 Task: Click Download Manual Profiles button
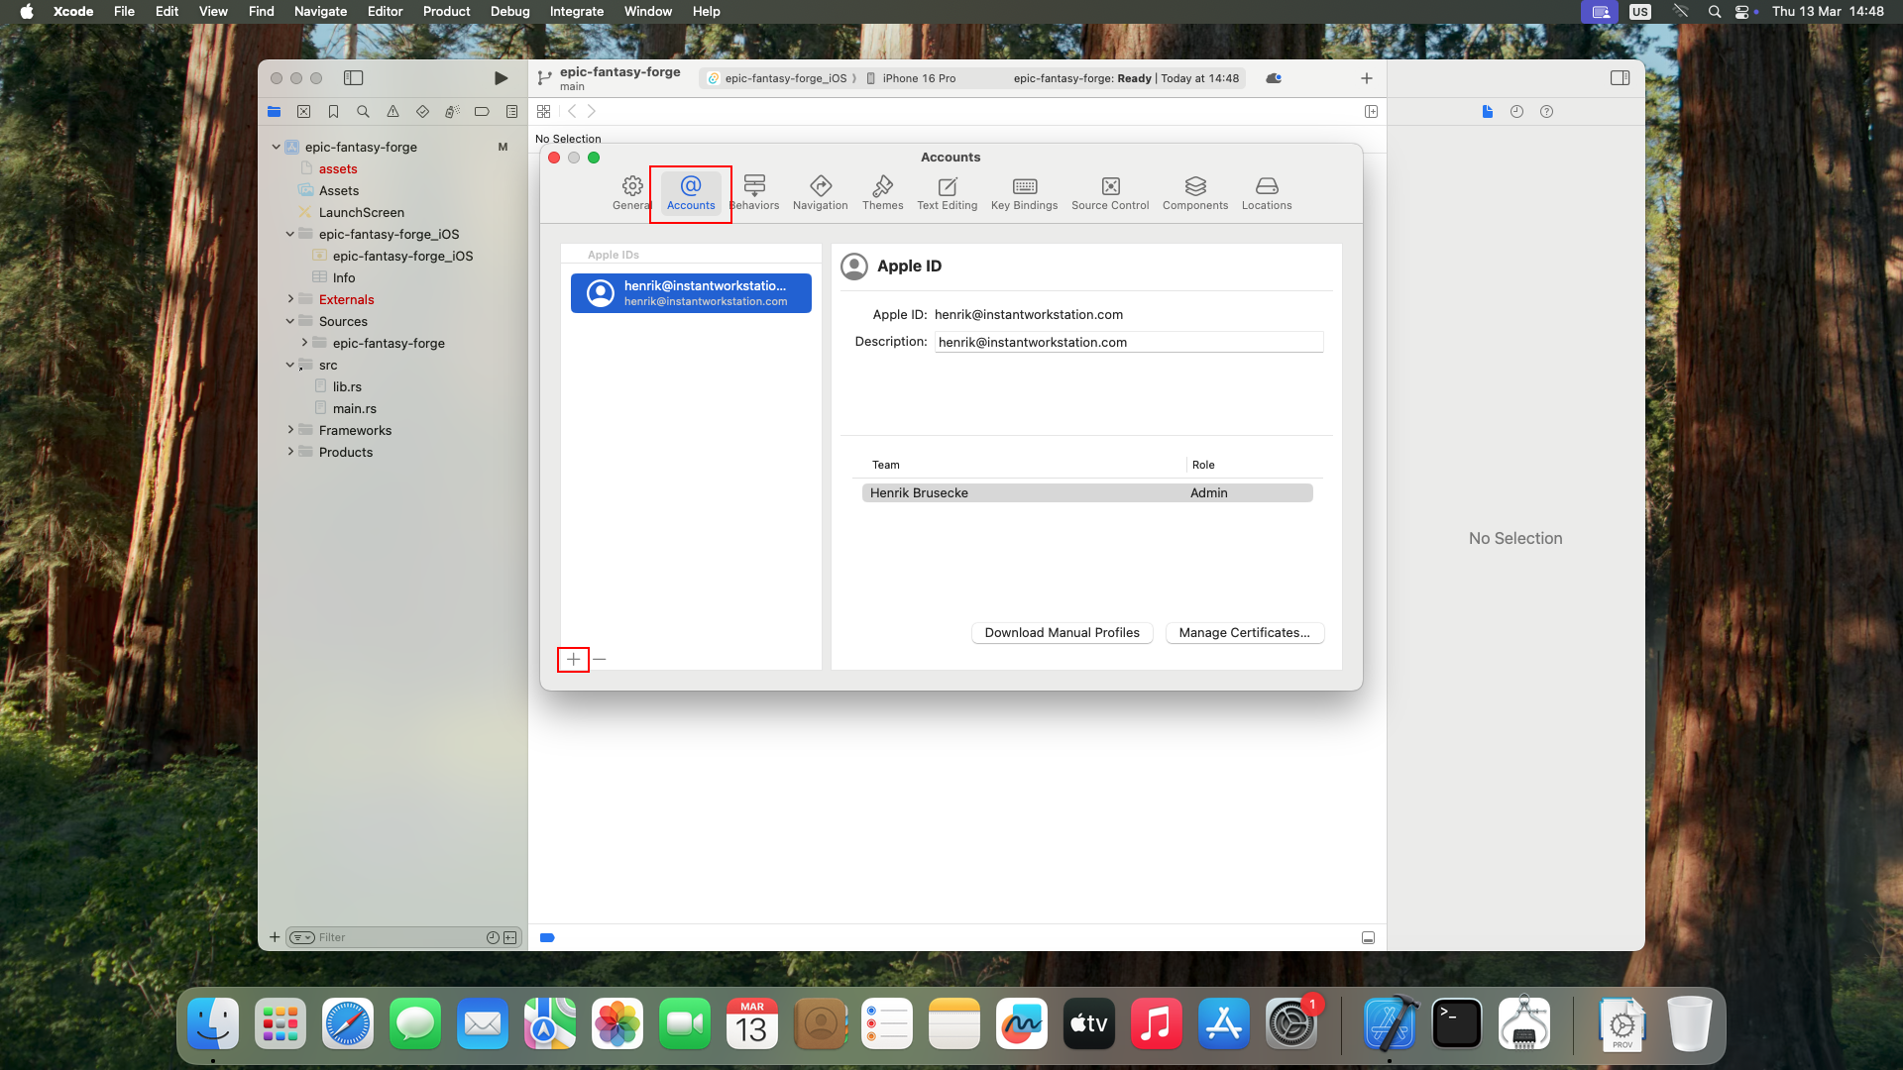[1063, 633]
